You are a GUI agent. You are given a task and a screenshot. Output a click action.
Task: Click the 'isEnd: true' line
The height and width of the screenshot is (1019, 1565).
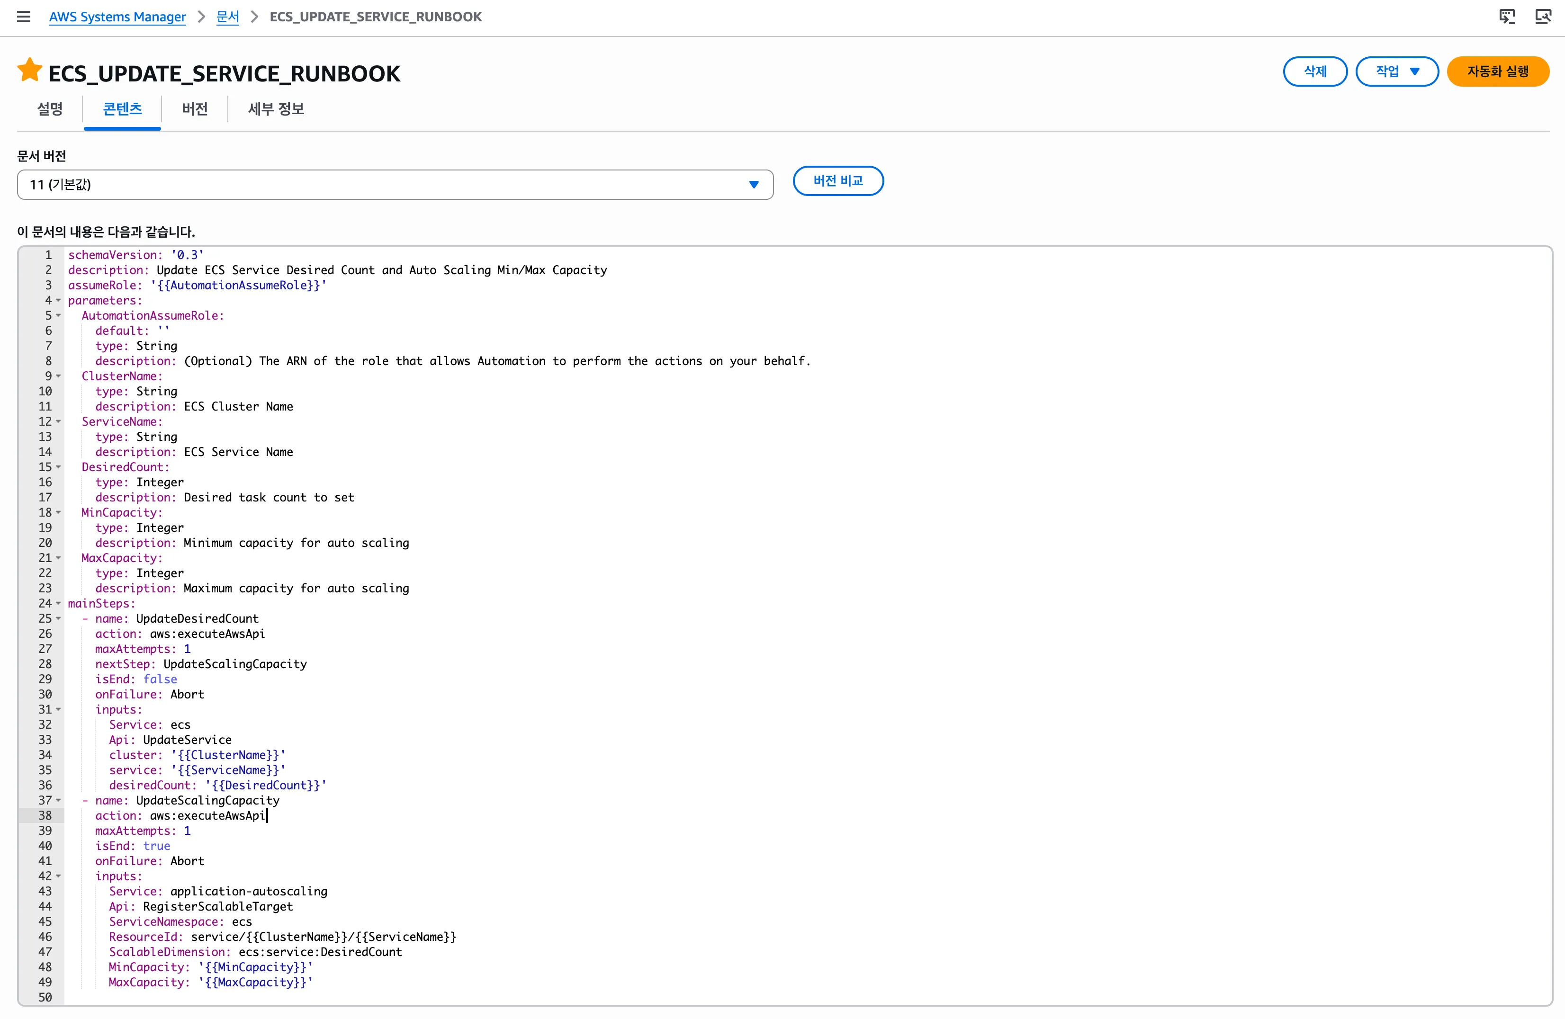tap(133, 846)
